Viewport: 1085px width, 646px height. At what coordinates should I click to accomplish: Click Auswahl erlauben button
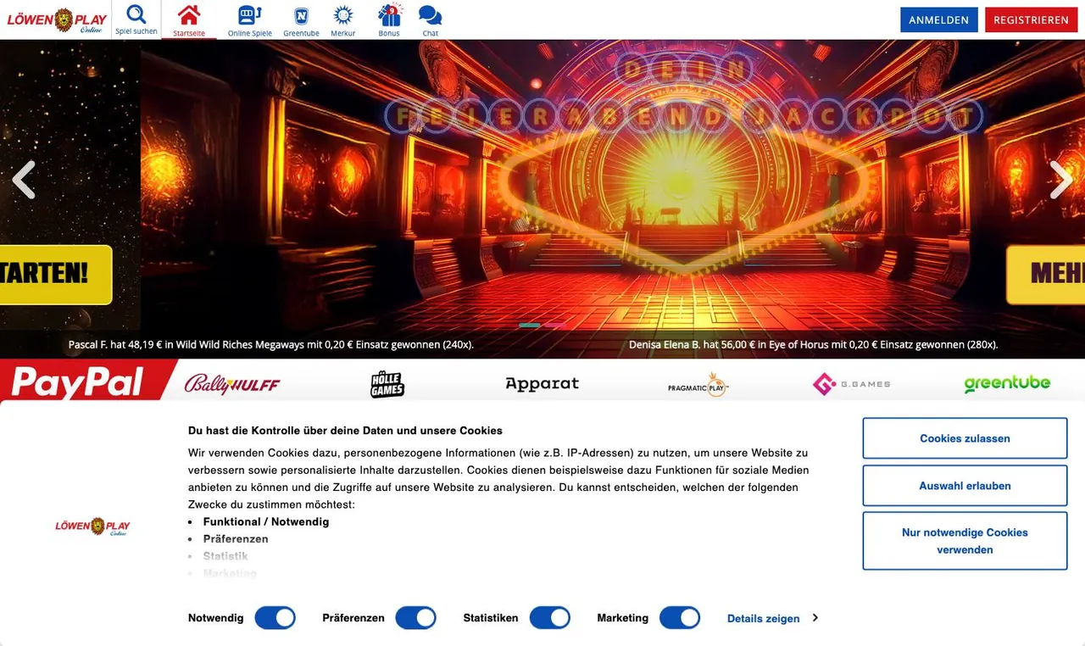tap(965, 486)
